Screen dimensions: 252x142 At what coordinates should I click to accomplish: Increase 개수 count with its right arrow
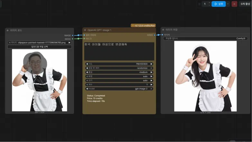151,85
